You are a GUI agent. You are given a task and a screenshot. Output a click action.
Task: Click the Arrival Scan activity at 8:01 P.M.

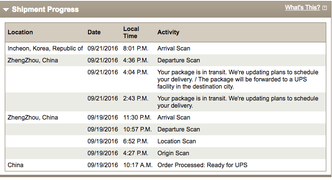[174, 49]
